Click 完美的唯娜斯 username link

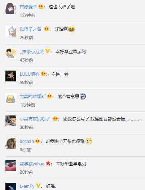pyautogui.click(x=33, y=97)
